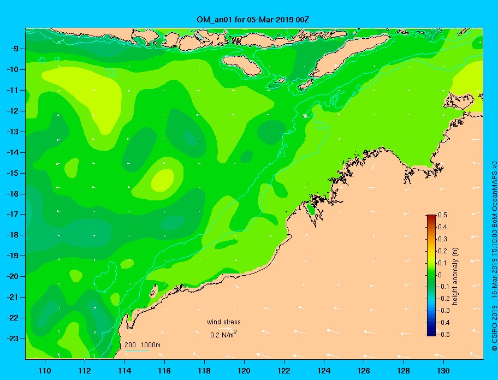
Task: Click the latitude axis label -23
Action: click(x=13, y=339)
